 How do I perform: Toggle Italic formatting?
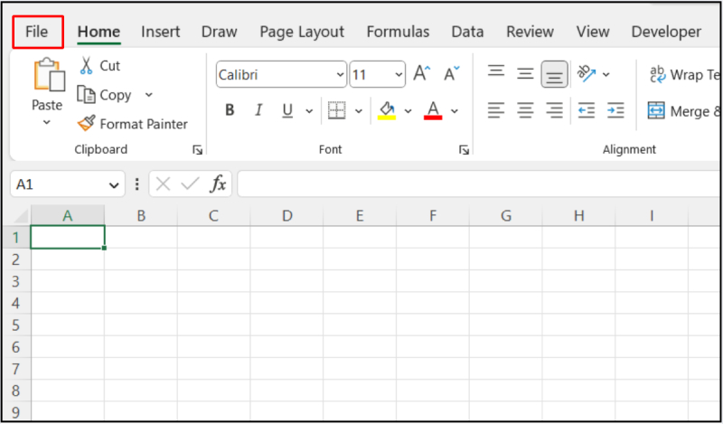point(258,110)
